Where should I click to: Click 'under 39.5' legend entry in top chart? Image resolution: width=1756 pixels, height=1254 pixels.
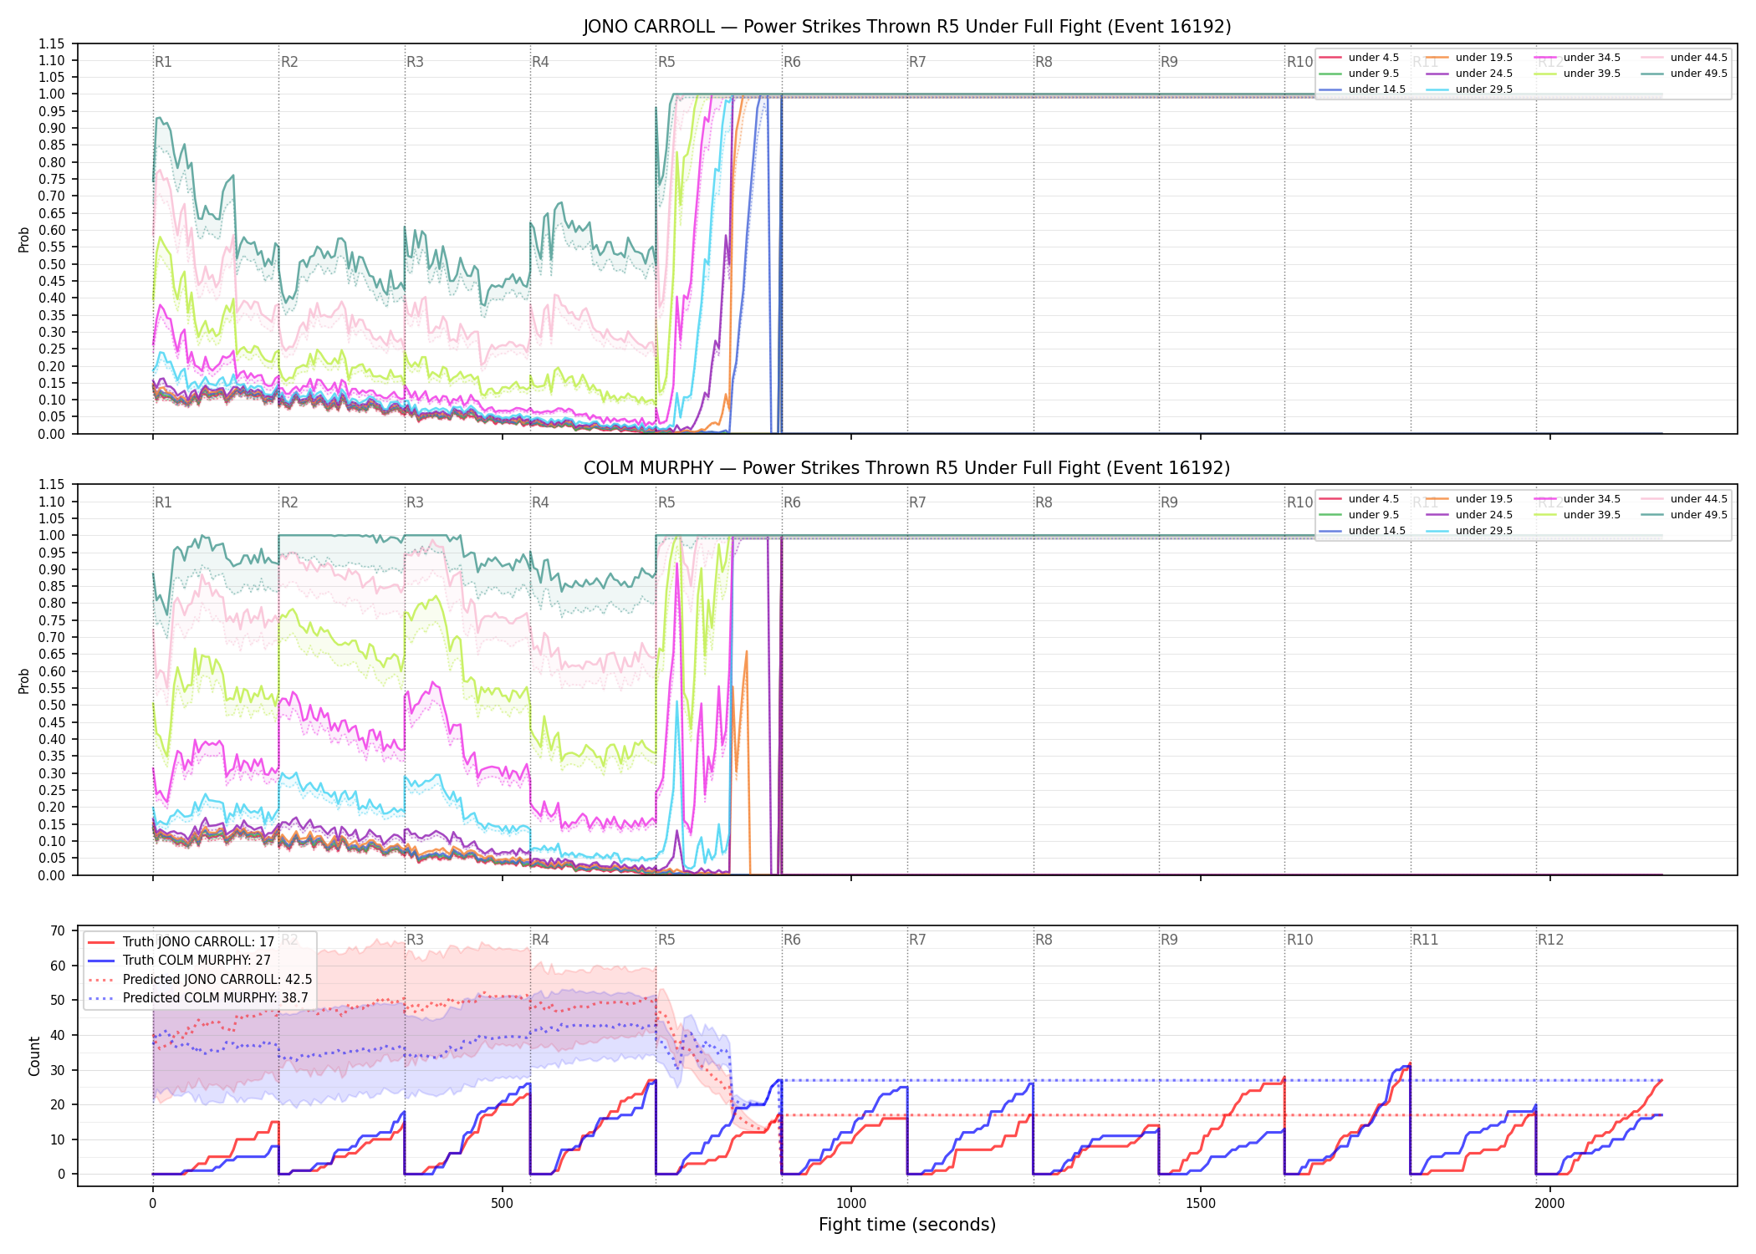[x=1577, y=74]
